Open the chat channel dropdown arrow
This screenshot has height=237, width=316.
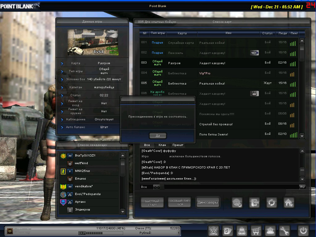point(156,187)
